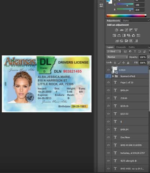The image size is (150, 173).
Task: Expand the Scanned effect layer group
Action: [113, 76]
